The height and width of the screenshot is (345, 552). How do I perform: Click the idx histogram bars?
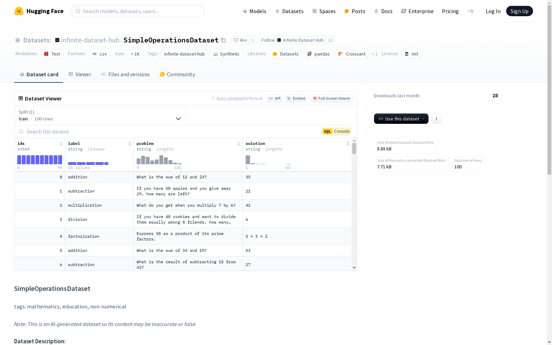[x=40, y=160]
